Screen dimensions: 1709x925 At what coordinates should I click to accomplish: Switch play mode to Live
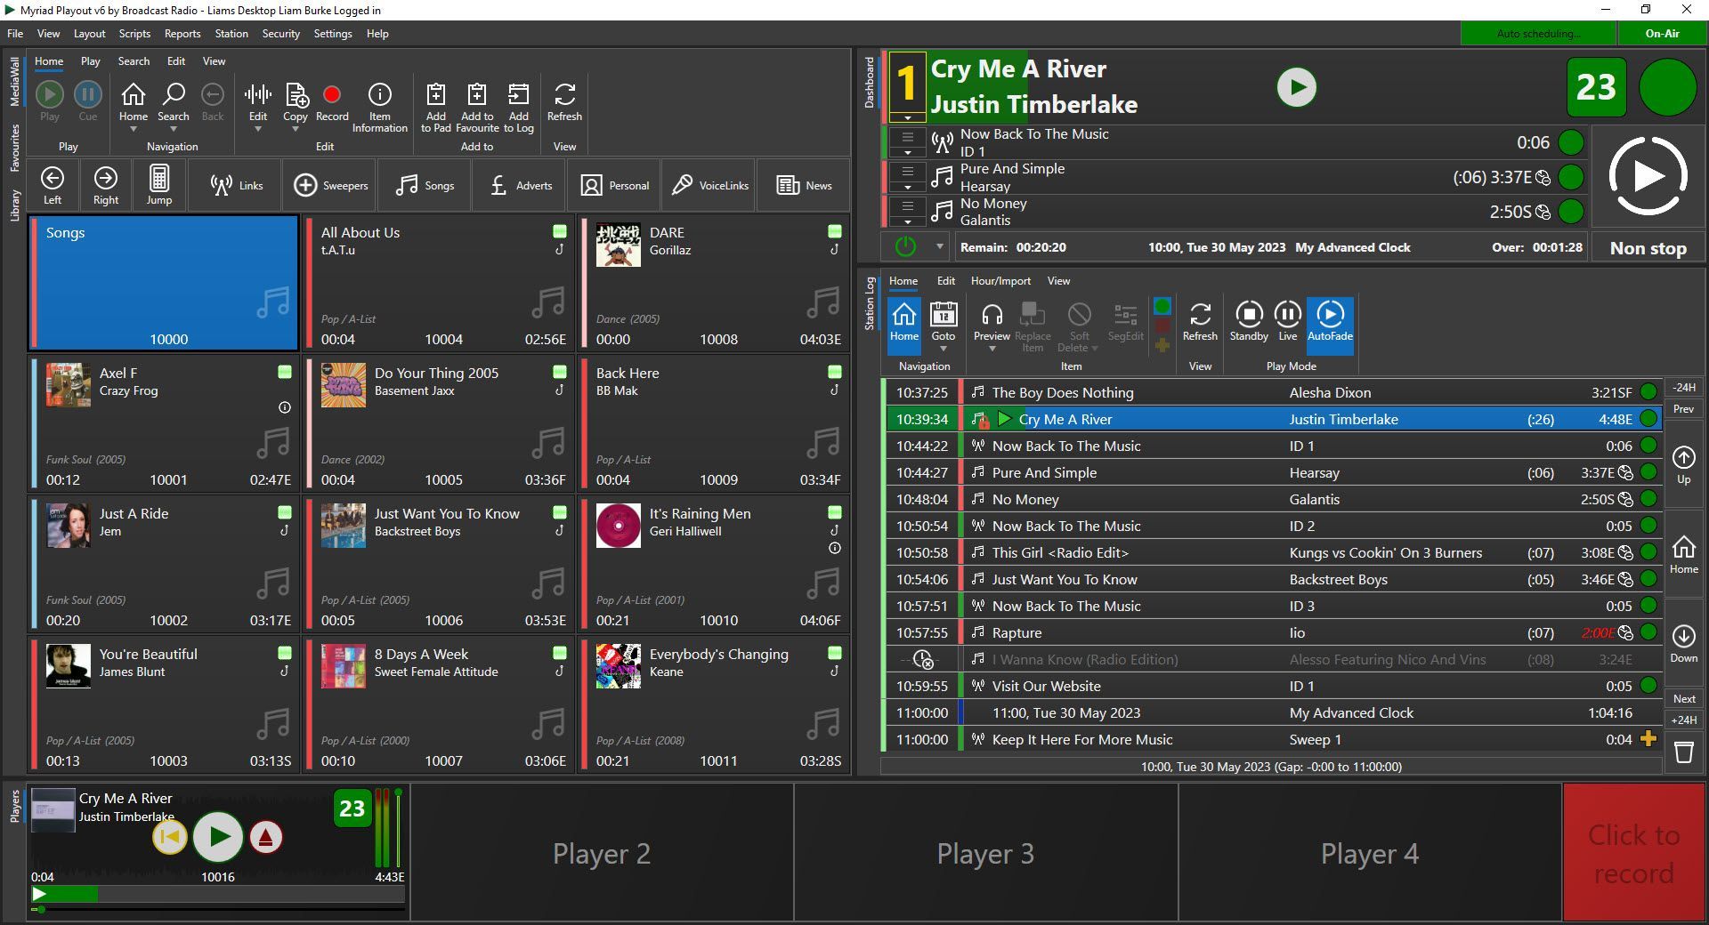click(1287, 323)
